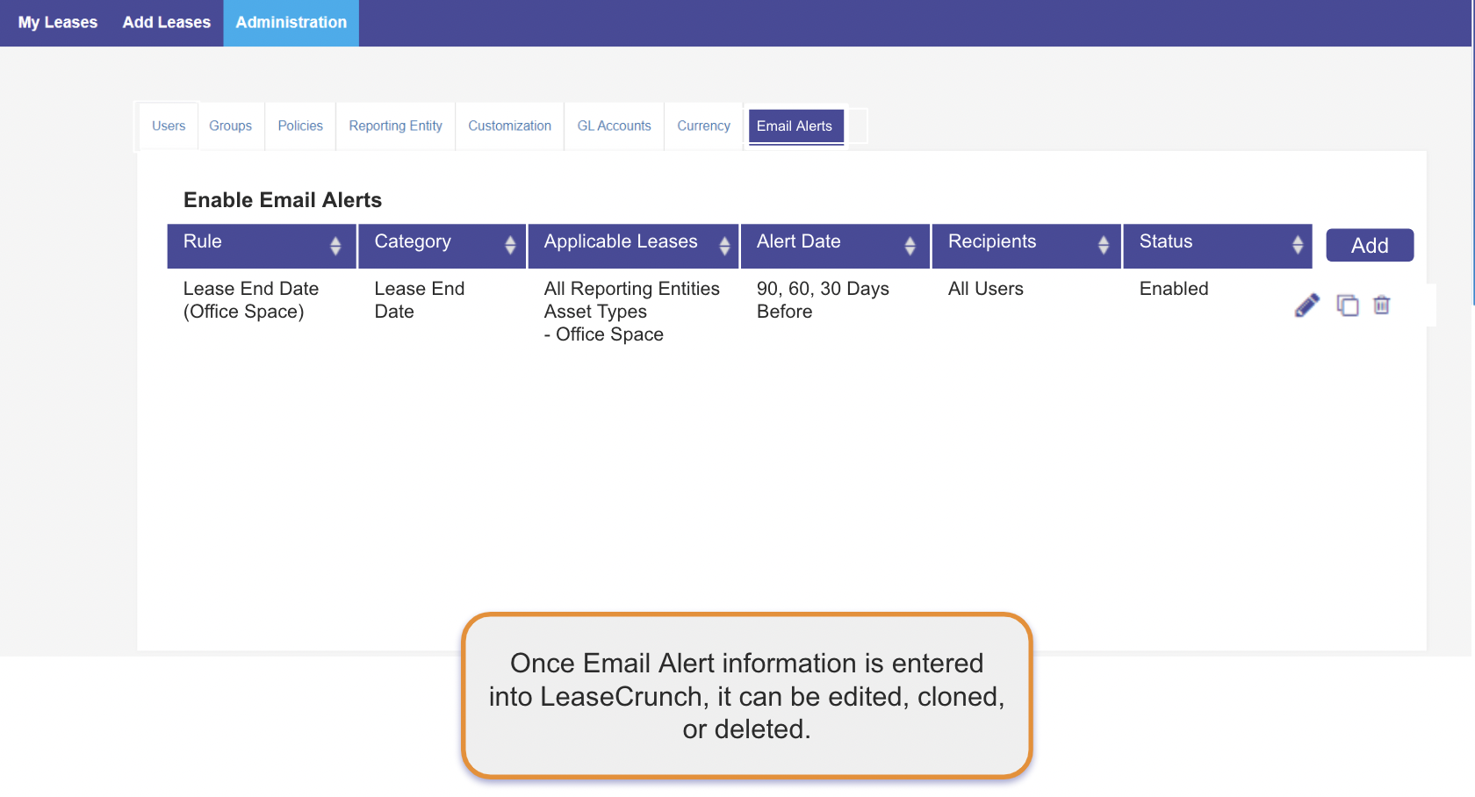
Task: Sort by Status column arrows
Action: coord(1298,246)
